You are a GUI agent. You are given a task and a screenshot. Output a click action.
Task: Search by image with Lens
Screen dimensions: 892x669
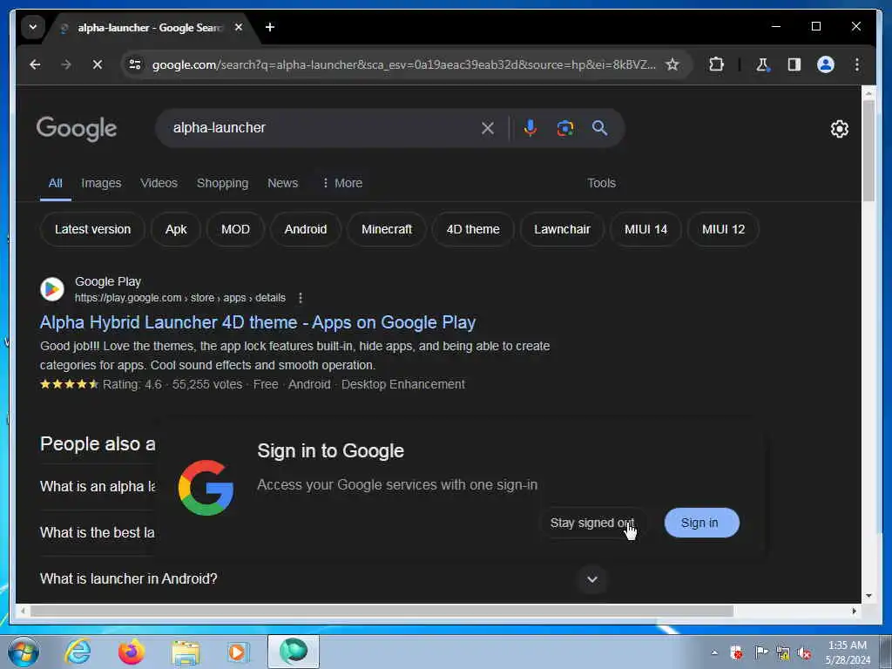click(x=564, y=128)
